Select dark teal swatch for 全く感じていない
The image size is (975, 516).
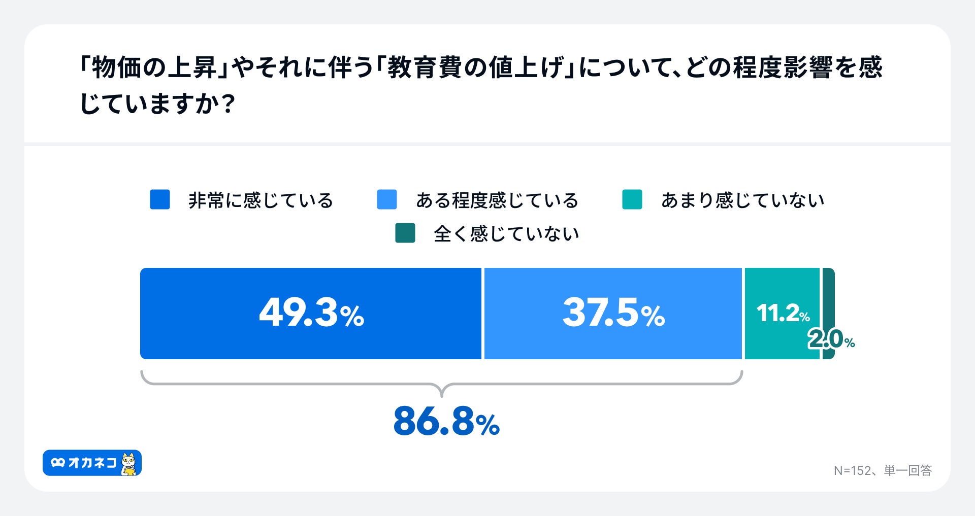[405, 233]
